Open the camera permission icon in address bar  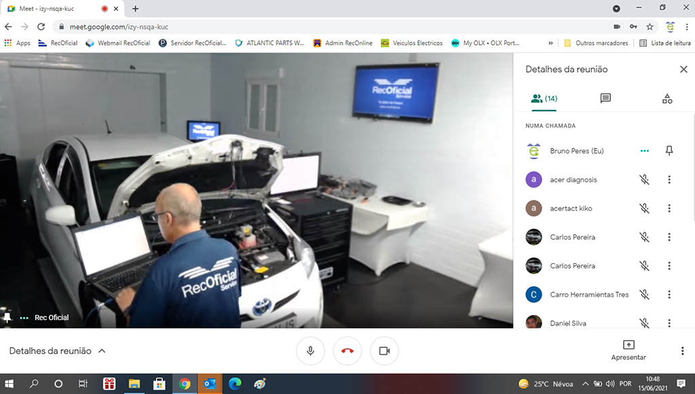(x=616, y=26)
